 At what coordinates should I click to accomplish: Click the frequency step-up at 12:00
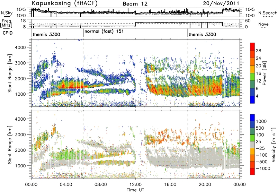pyautogui.click(x=135, y=24)
